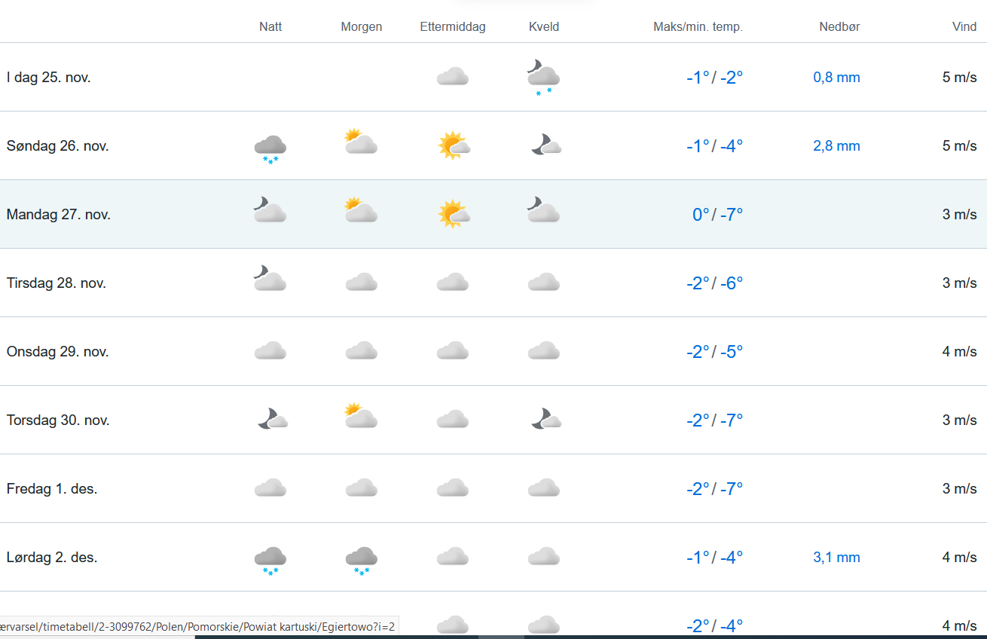Screen dimensions: 987x639
Task: Select the Lørdag 2. des. row label
Action: (52, 558)
